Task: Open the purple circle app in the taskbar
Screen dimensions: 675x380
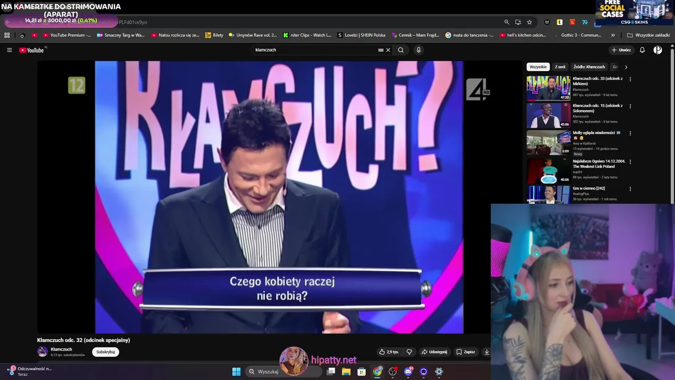Action: [423, 372]
